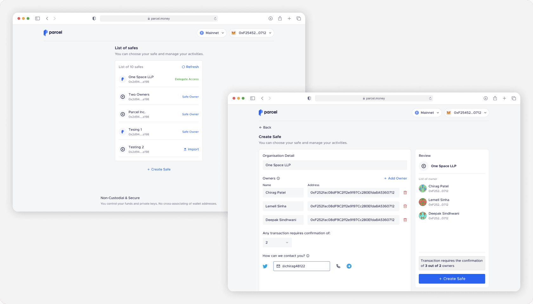Open a new tab in the front window
533x304 pixels.
[504, 98]
